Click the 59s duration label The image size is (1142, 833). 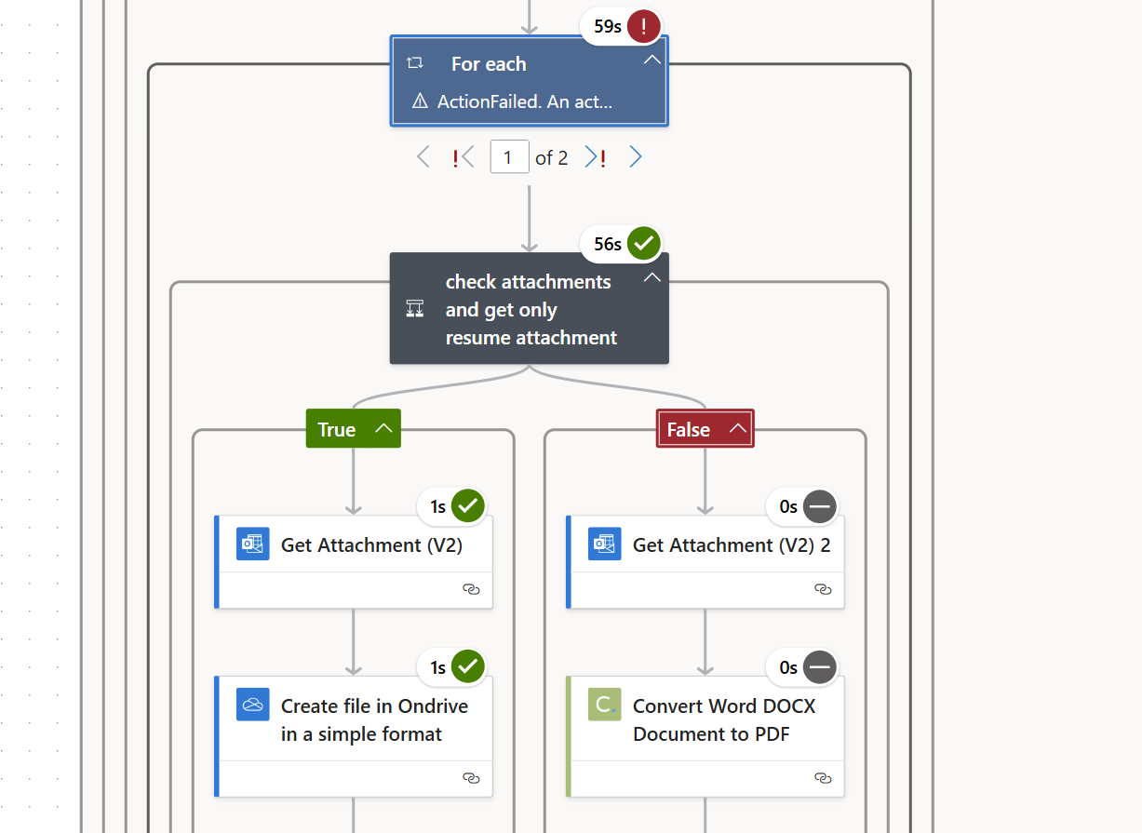coord(608,27)
